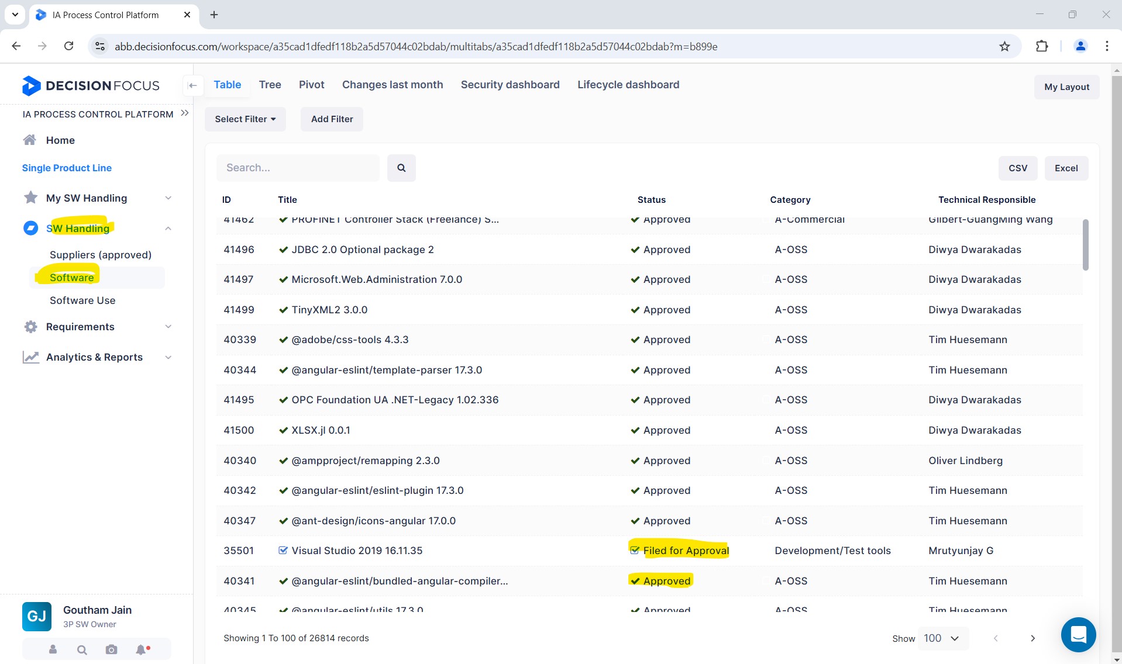
Task: Click the Add Filter button
Action: click(x=332, y=119)
